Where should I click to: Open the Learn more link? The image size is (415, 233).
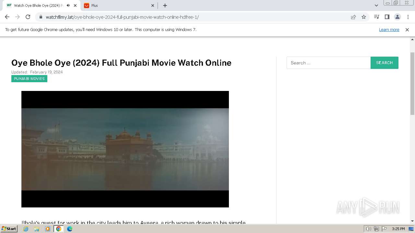tap(389, 29)
